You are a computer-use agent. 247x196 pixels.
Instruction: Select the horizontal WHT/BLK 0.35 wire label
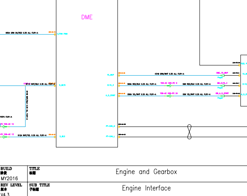[x=40, y=84]
